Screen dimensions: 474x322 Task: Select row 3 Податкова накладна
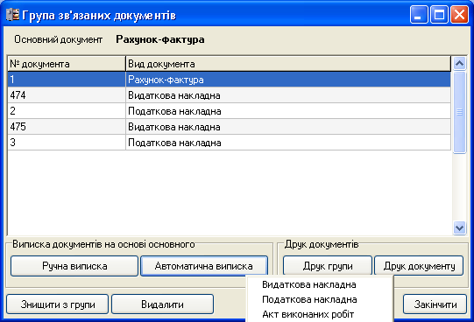(x=230, y=143)
